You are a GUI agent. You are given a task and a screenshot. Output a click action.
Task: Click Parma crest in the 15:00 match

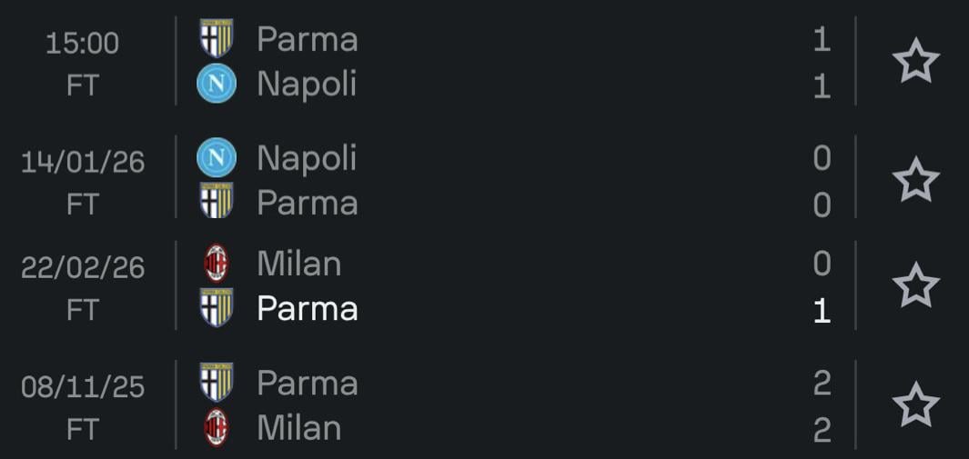point(217,39)
